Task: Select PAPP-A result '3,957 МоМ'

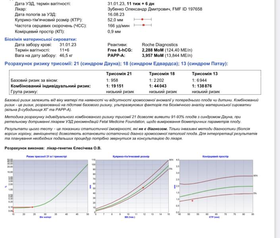Action: pos(153,56)
